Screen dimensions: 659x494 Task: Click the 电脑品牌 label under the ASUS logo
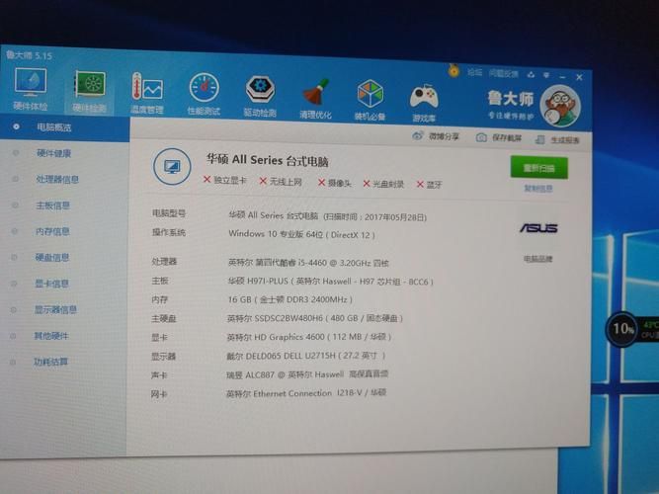(537, 259)
